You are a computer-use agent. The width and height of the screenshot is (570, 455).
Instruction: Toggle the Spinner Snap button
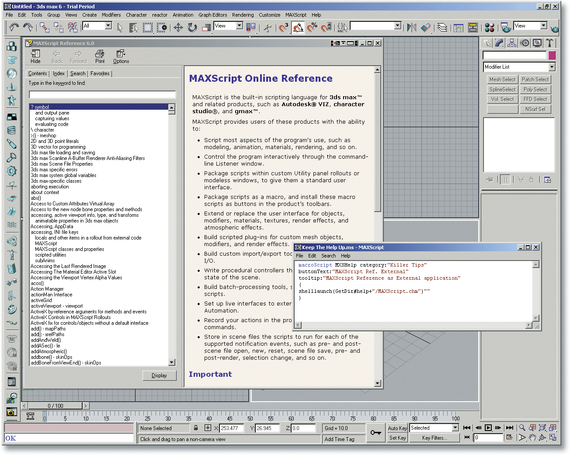(326, 28)
